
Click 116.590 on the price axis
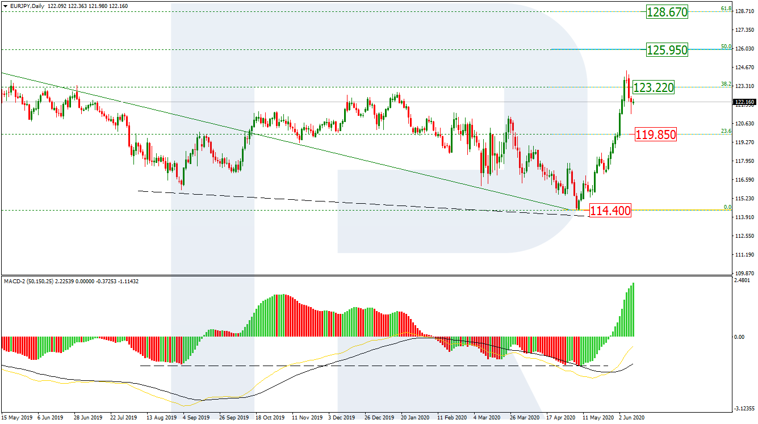[x=744, y=180]
